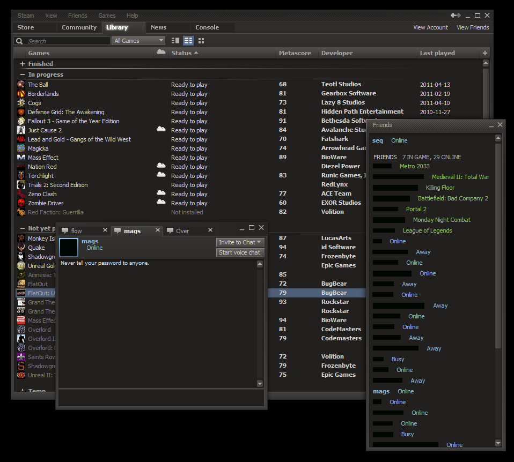The image size is (514, 462).
Task: Open Invite to Chat dropdown
Action: coord(240,242)
